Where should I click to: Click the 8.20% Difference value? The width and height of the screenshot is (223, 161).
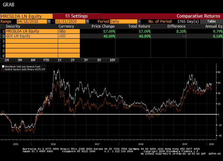[x=181, y=31]
